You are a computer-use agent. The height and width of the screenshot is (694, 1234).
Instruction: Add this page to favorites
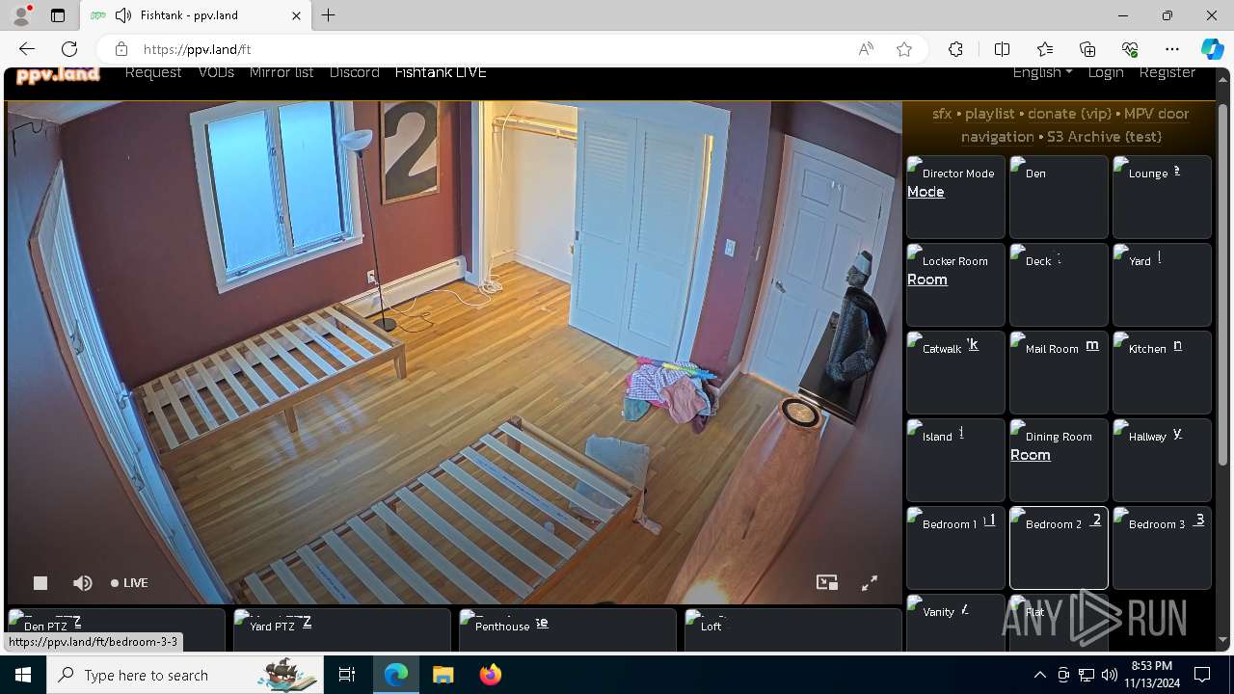pyautogui.click(x=904, y=49)
